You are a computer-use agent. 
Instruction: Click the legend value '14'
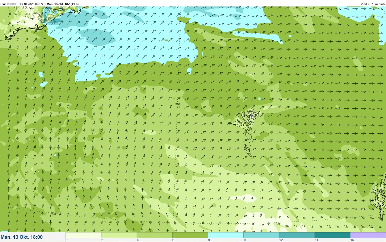click(x=316, y=240)
